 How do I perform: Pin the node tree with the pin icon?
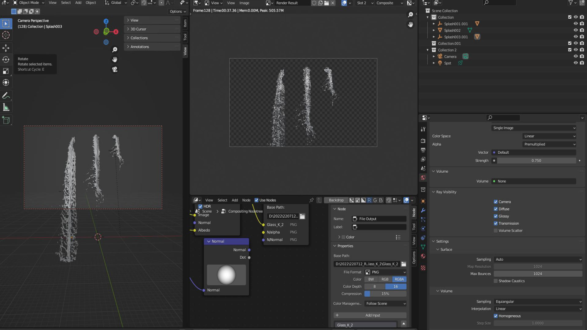coord(312,200)
